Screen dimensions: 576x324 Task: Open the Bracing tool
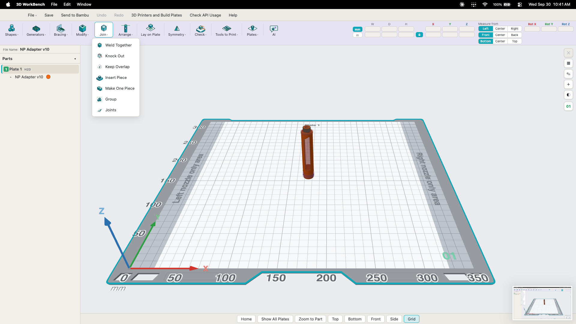point(61,30)
